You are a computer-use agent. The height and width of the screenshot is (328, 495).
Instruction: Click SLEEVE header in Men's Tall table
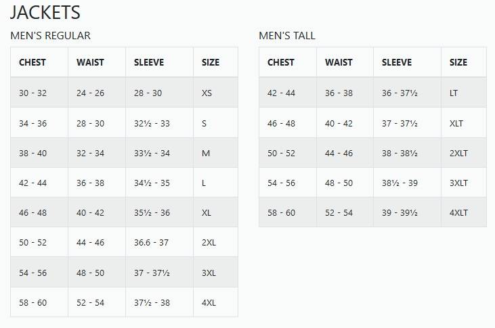(x=397, y=62)
